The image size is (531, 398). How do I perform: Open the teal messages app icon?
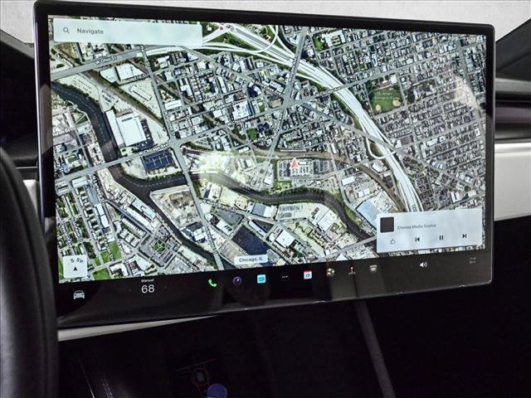pos(261,279)
